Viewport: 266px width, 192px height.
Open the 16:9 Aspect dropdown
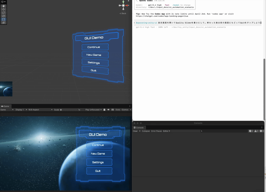[40, 110]
